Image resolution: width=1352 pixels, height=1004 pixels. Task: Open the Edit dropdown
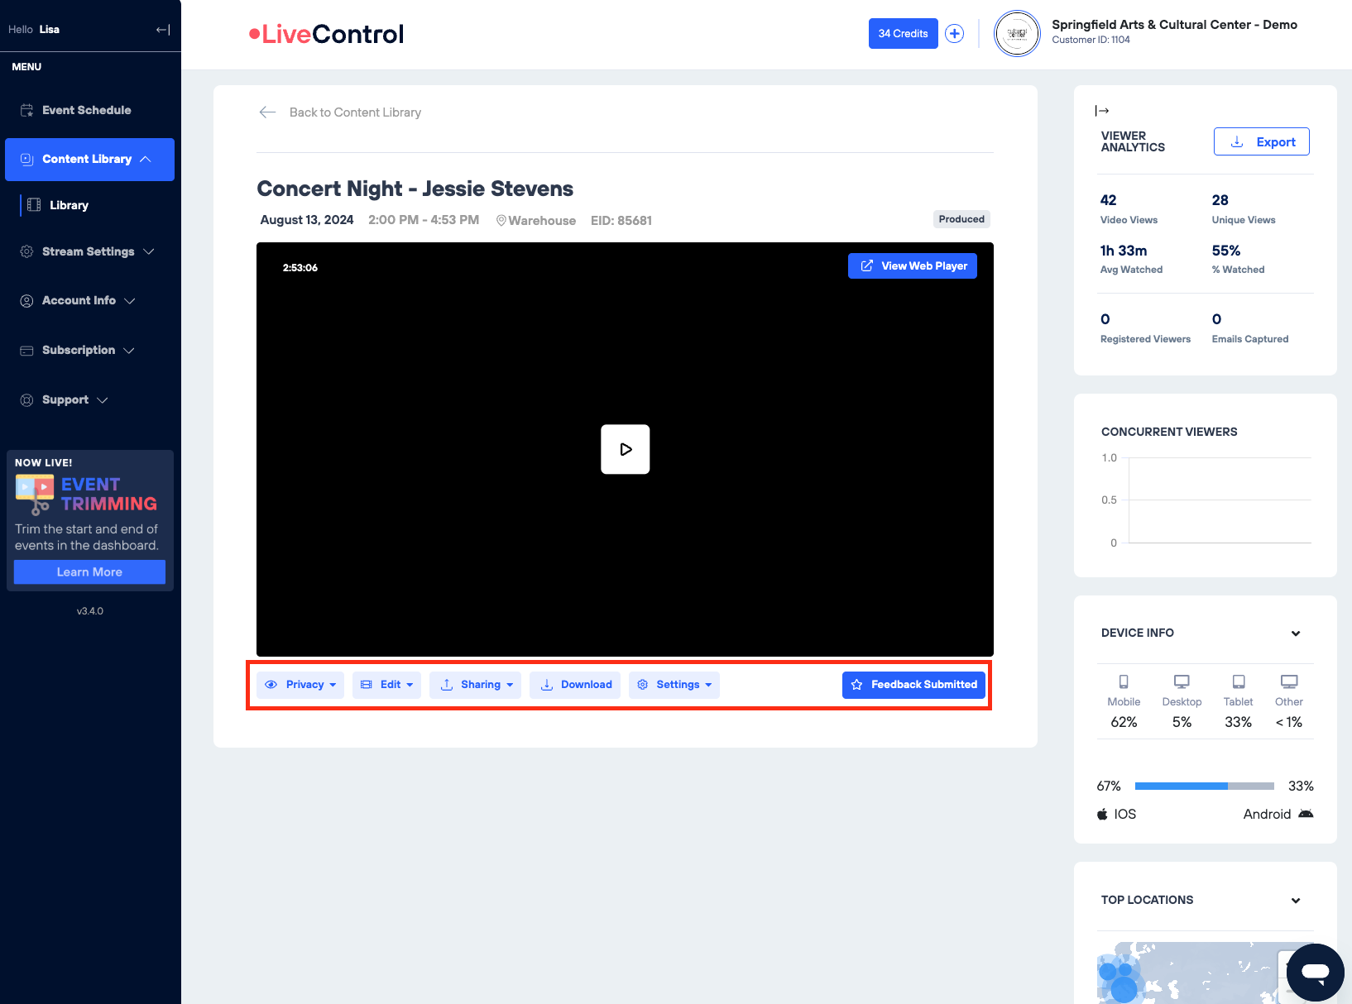(386, 685)
